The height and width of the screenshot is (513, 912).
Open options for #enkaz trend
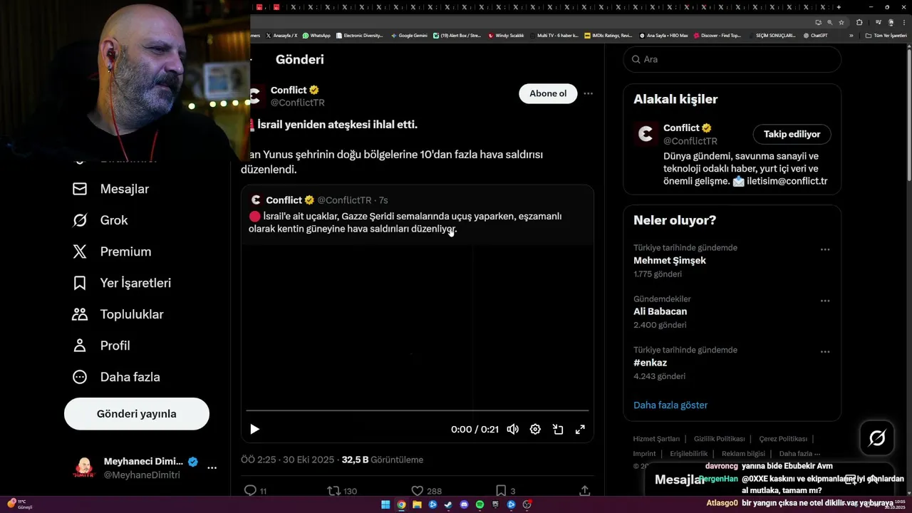(825, 352)
